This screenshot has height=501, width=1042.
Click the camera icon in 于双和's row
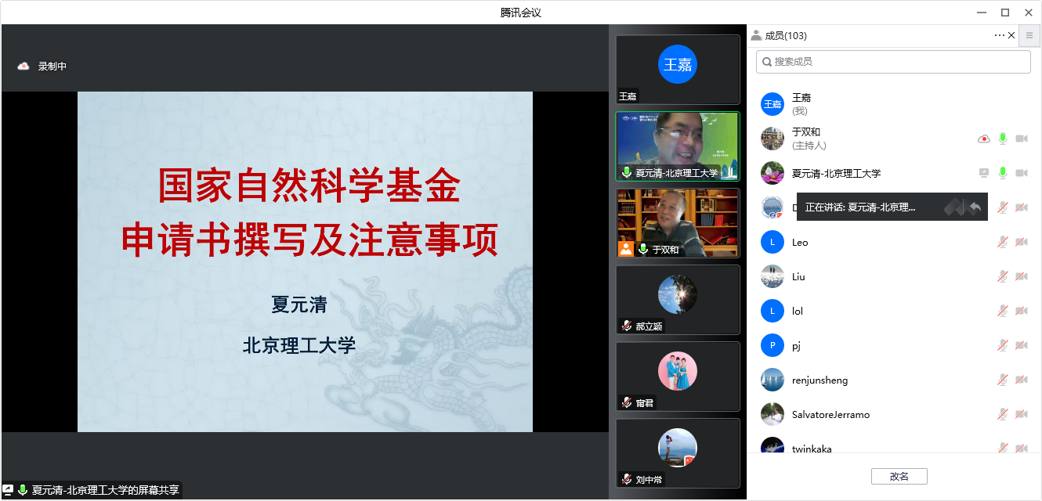(x=1022, y=139)
